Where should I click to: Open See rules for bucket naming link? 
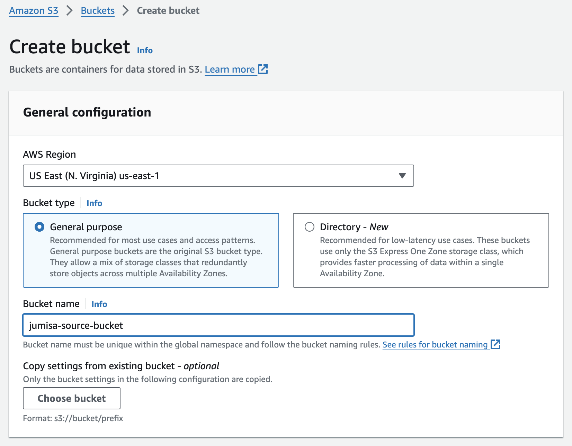(x=435, y=345)
